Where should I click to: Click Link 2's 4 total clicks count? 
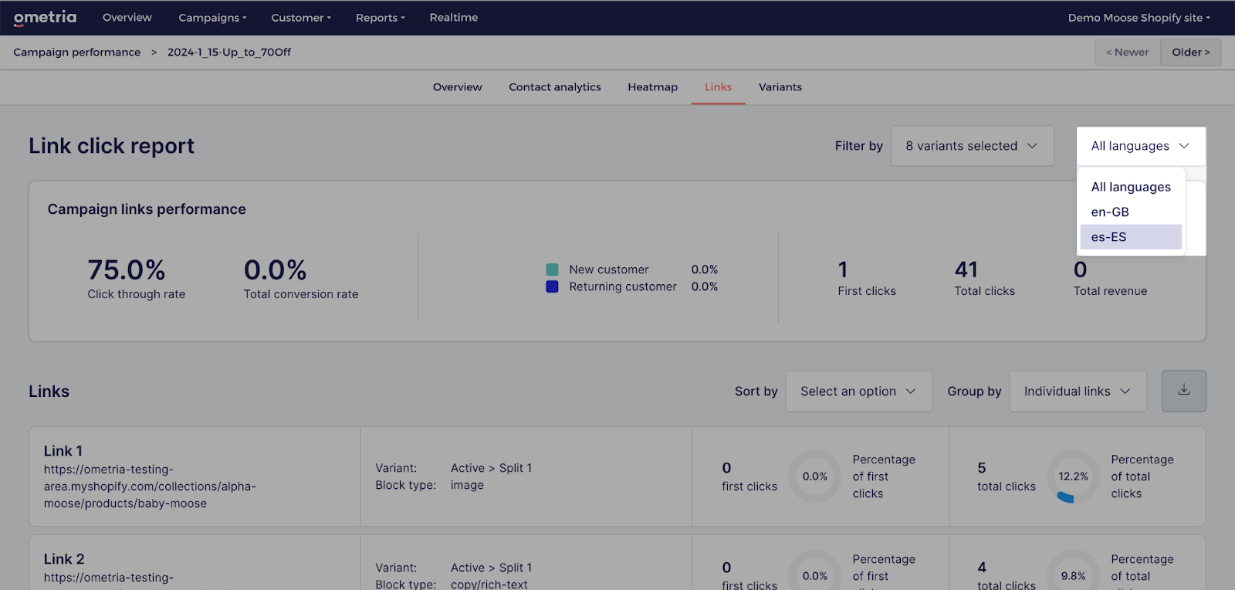pyautogui.click(x=982, y=568)
